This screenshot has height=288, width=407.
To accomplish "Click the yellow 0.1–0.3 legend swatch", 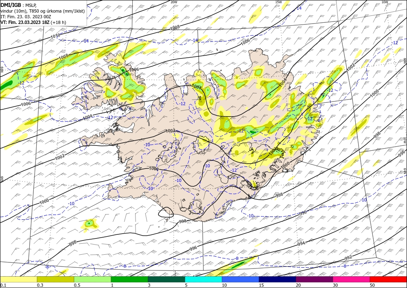I will (x=18, y=279).
